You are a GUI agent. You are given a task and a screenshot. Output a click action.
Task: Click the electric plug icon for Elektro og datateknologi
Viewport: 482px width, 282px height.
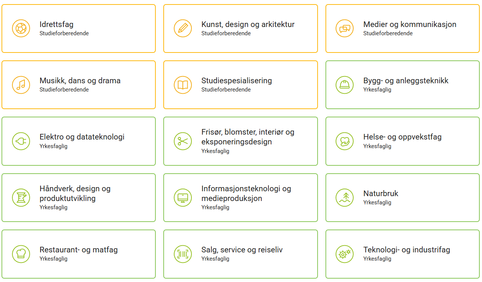click(x=21, y=141)
